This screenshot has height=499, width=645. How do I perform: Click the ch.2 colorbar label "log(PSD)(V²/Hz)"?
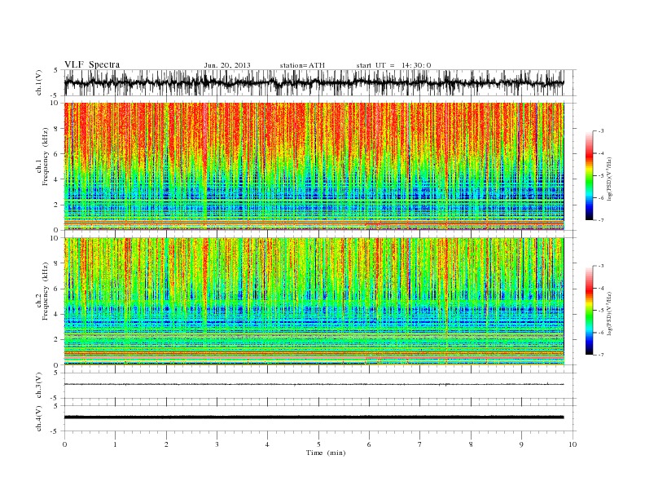609,313
